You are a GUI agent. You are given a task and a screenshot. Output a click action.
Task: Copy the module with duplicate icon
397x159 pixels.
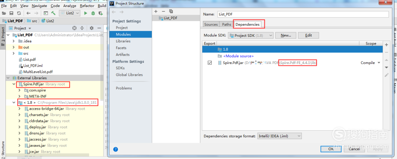pos(171,11)
